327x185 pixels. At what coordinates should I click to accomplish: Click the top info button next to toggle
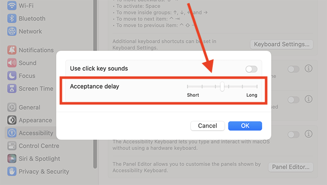308,69
